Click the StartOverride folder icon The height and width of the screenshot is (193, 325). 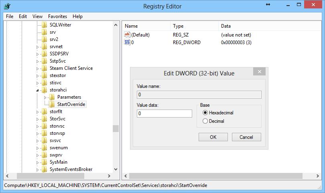point(52,104)
